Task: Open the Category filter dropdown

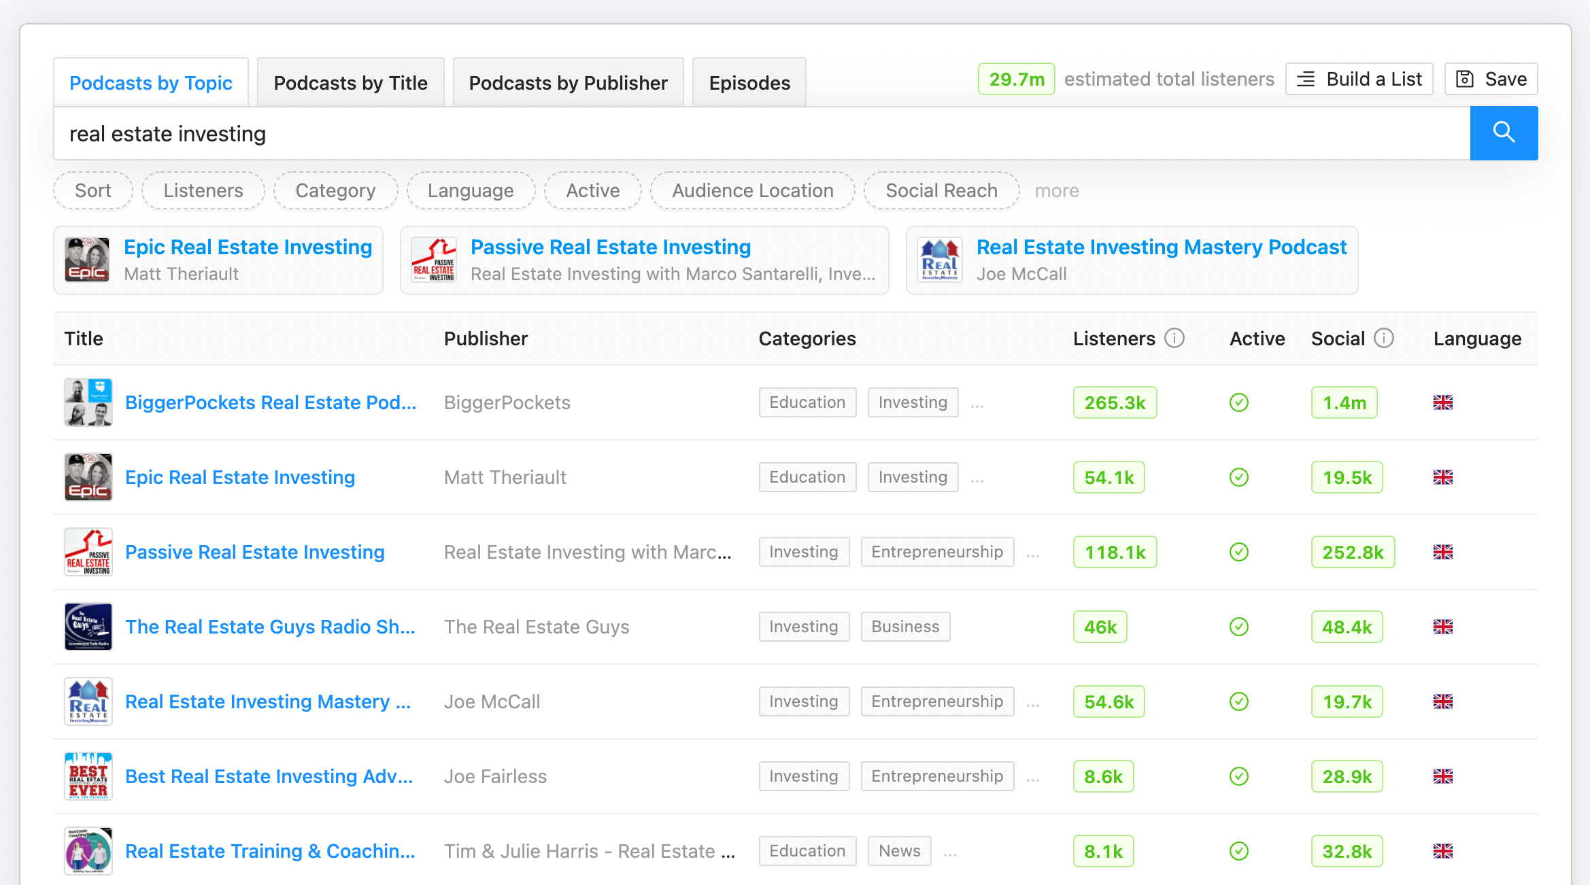Action: click(x=335, y=190)
